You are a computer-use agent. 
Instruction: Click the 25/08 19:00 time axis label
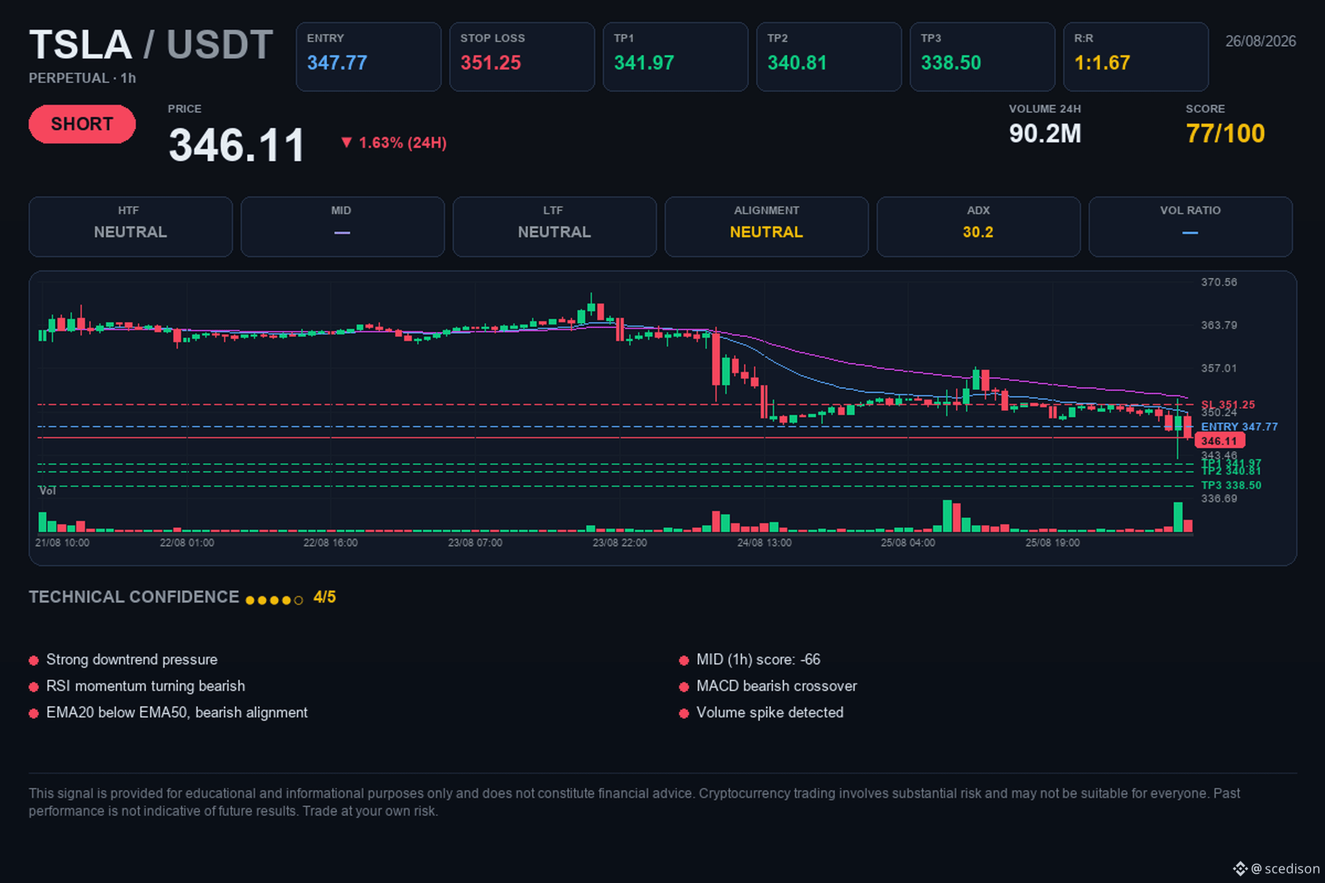pyautogui.click(x=1052, y=543)
